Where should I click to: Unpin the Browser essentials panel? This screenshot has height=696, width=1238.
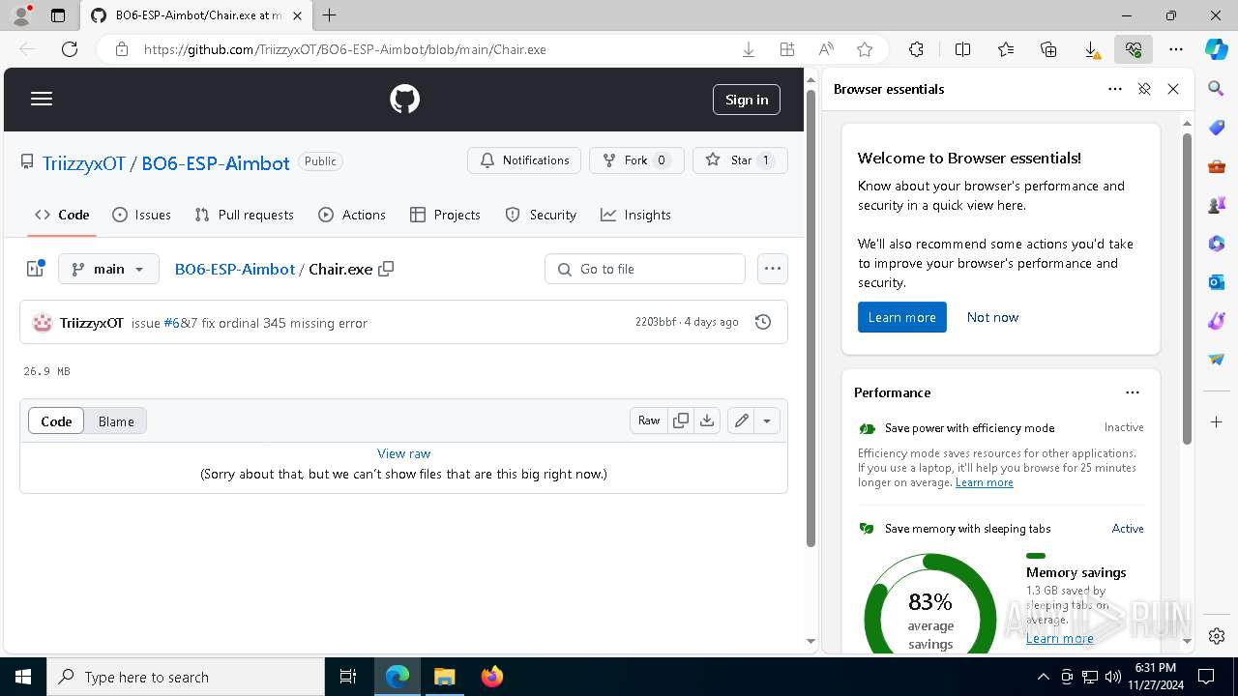pyautogui.click(x=1144, y=89)
